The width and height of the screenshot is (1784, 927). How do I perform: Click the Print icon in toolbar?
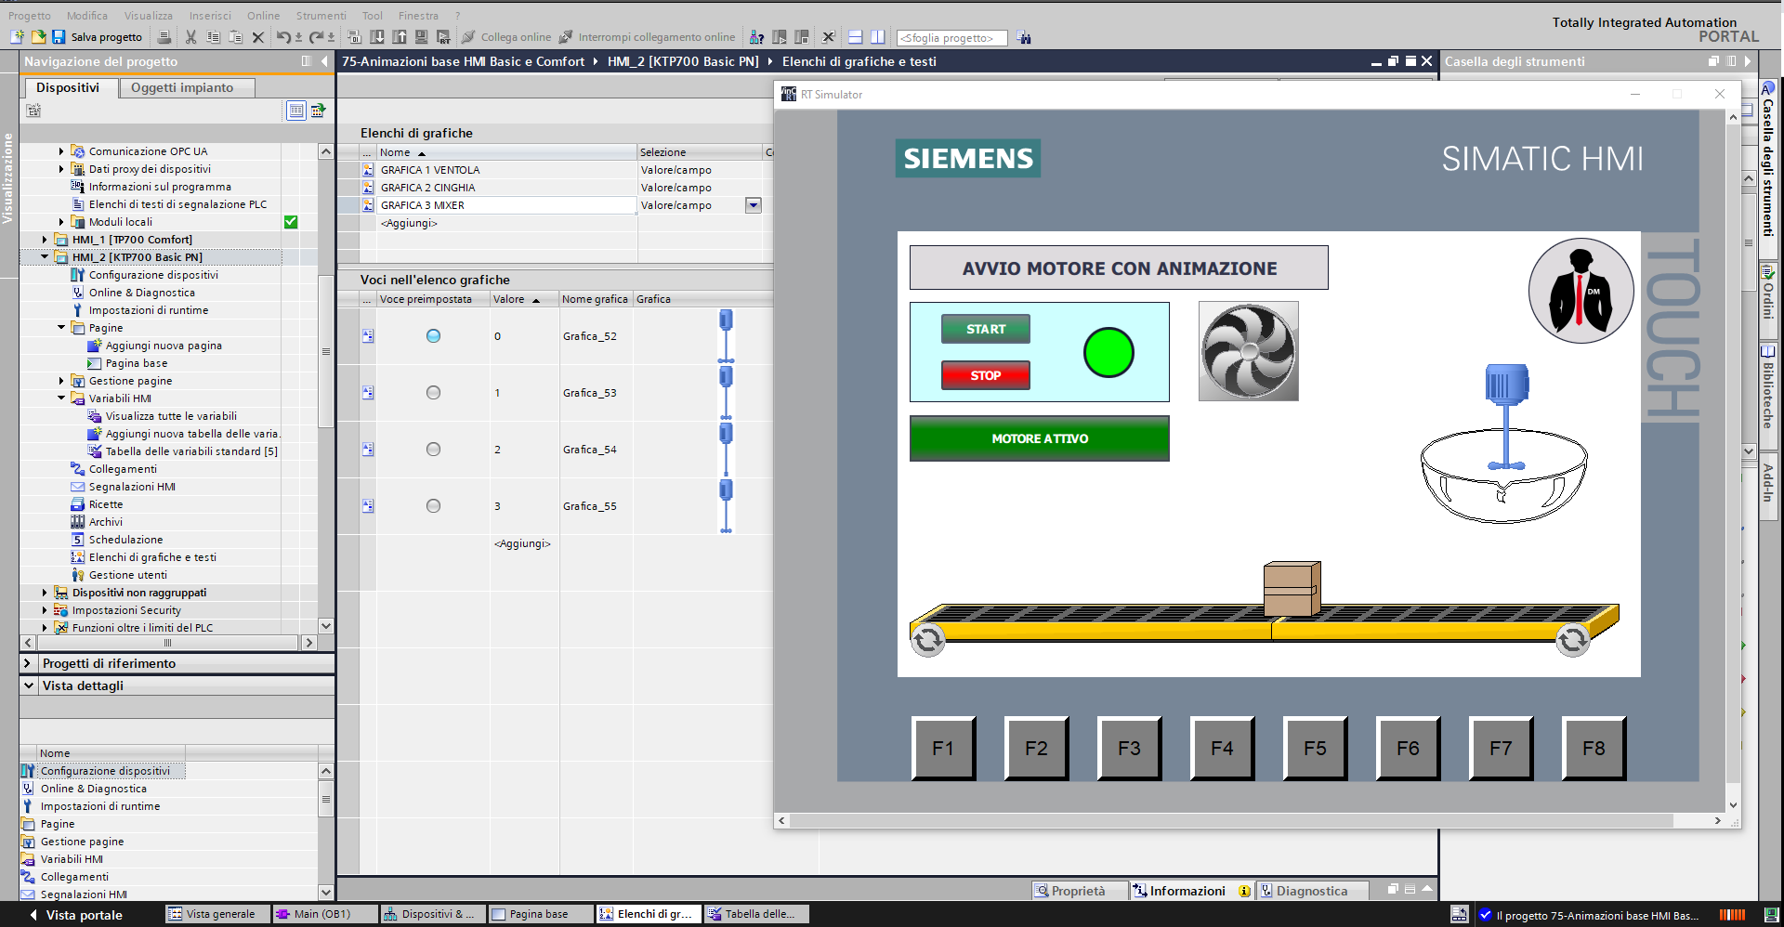pyautogui.click(x=164, y=37)
